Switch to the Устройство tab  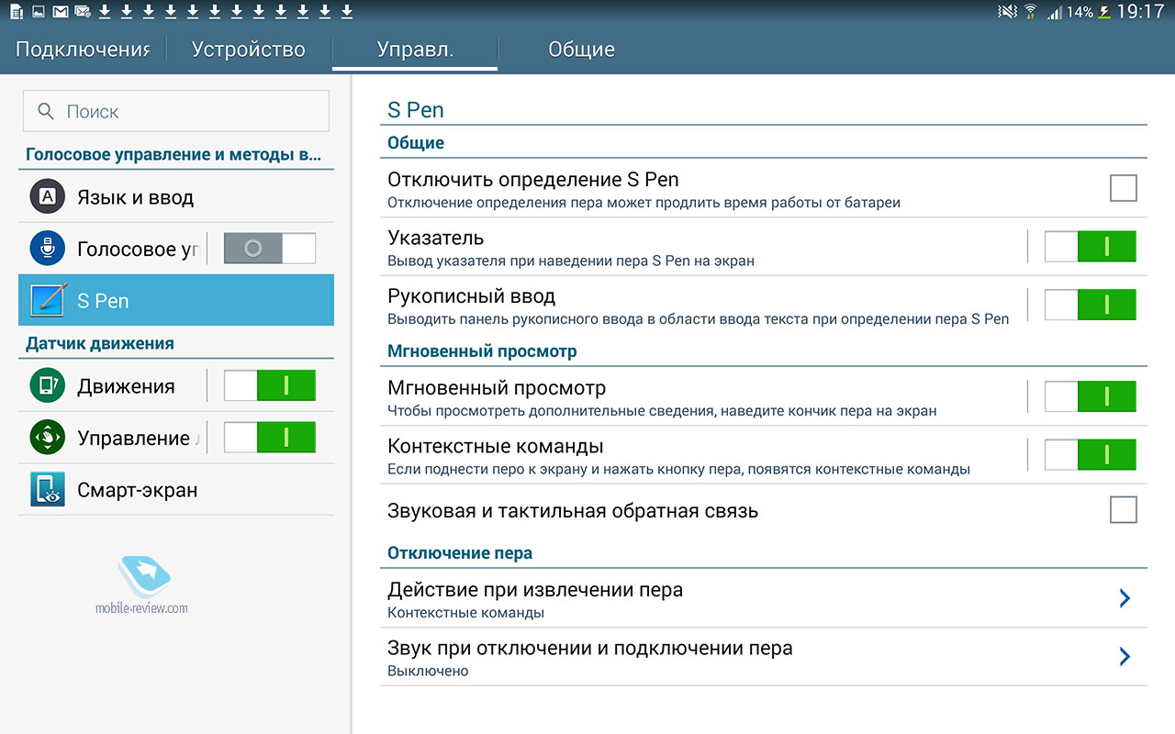(249, 50)
